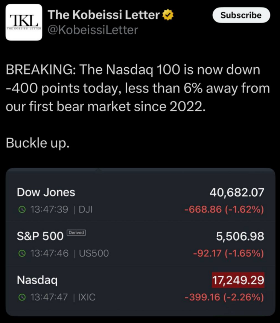The width and height of the screenshot is (280, 323).
Task: Click the IXIC ticker symbol
Action: (x=87, y=297)
